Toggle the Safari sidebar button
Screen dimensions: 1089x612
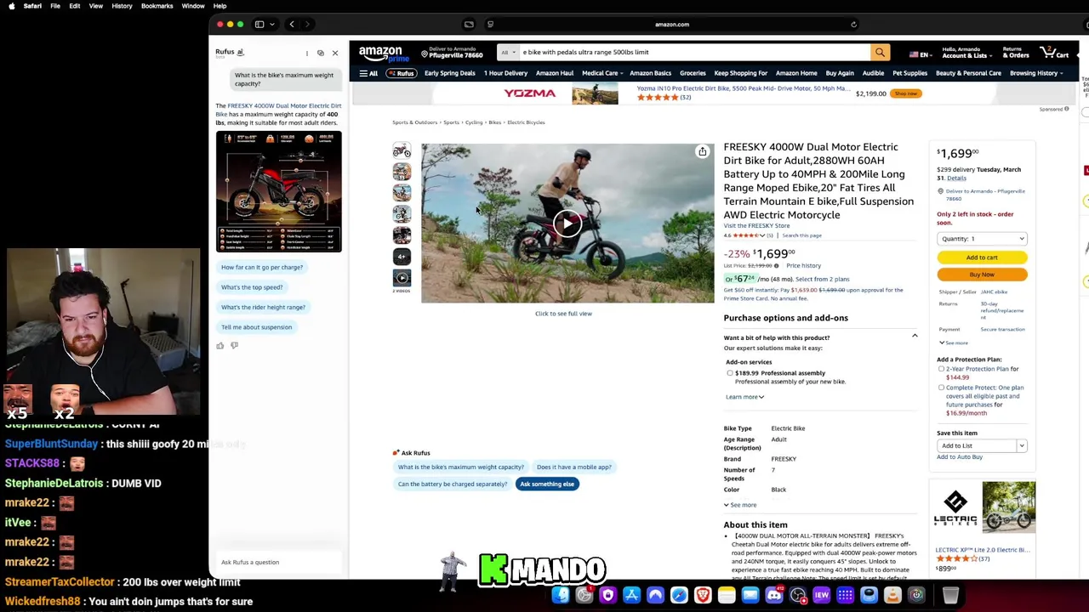pos(259,25)
